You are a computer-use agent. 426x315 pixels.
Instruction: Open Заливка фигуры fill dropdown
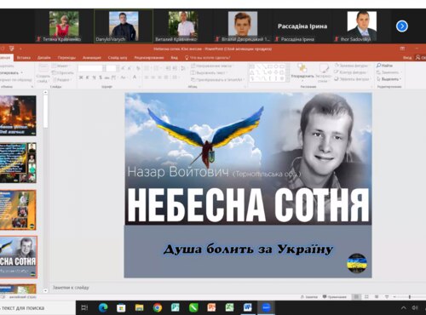coord(351,66)
